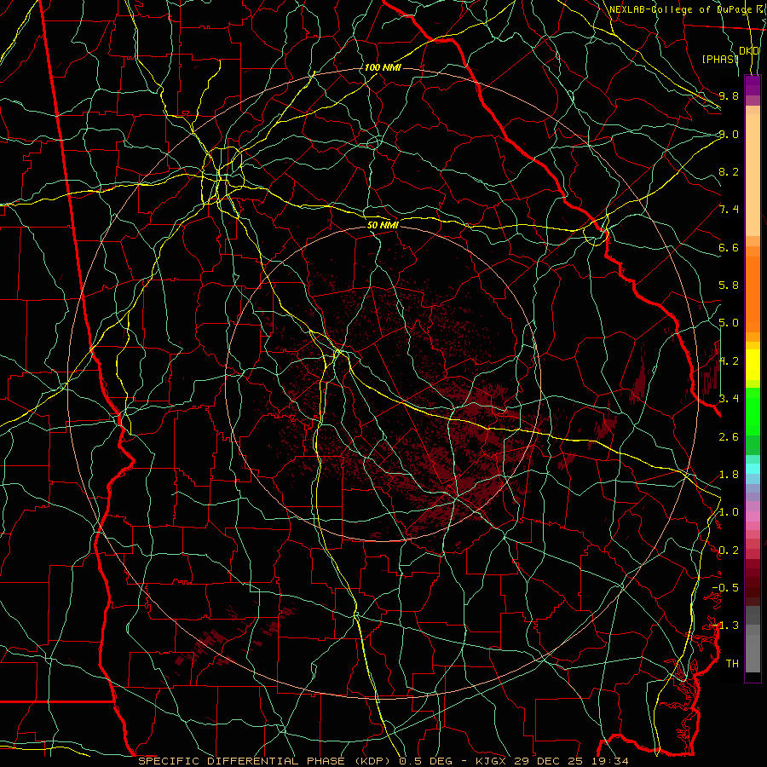Viewport: 767px width, 767px height.
Task: Click the 5.8 legend value
Action: point(729,285)
